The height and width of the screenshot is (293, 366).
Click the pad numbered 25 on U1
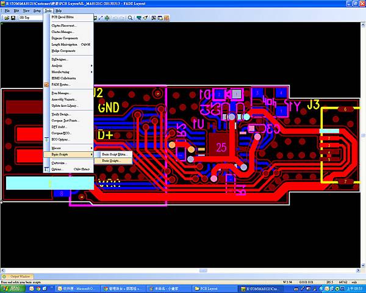coord(221,148)
